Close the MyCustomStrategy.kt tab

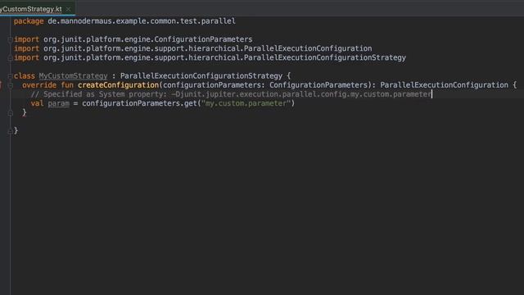click(68, 9)
